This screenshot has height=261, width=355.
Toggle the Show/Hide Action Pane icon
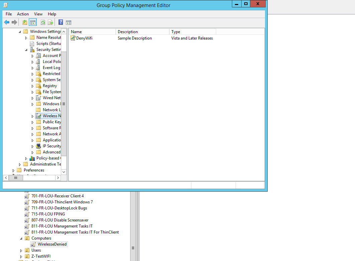pos(69,22)
